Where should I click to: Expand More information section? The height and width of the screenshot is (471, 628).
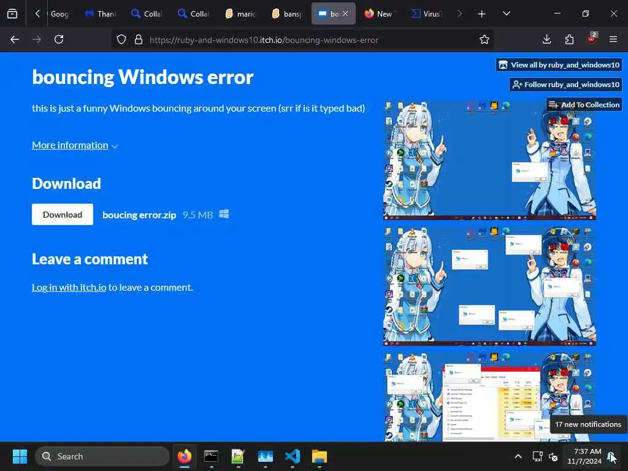coord(75,145)
